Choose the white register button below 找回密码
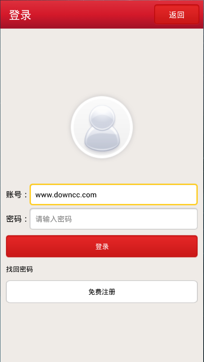Screen dimensions: 204x362 [102, 292]
